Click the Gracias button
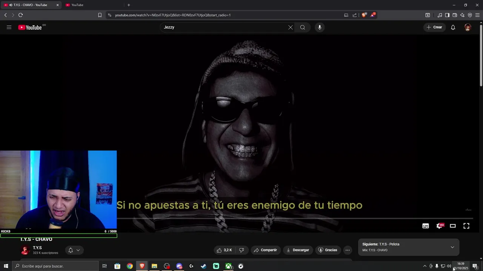The height and width of the screenshot is (271, 483). point(328,250)
